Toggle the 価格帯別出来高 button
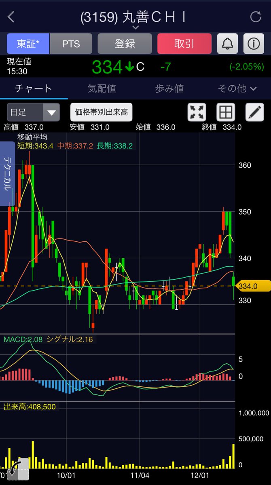The width and height of the screenshot is (271, 485). pos(101,112)
